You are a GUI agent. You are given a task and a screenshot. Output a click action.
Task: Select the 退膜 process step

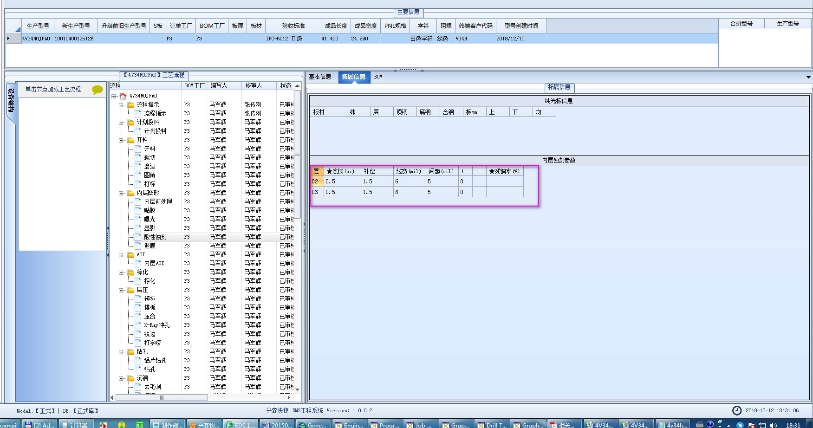coord(150,246)
